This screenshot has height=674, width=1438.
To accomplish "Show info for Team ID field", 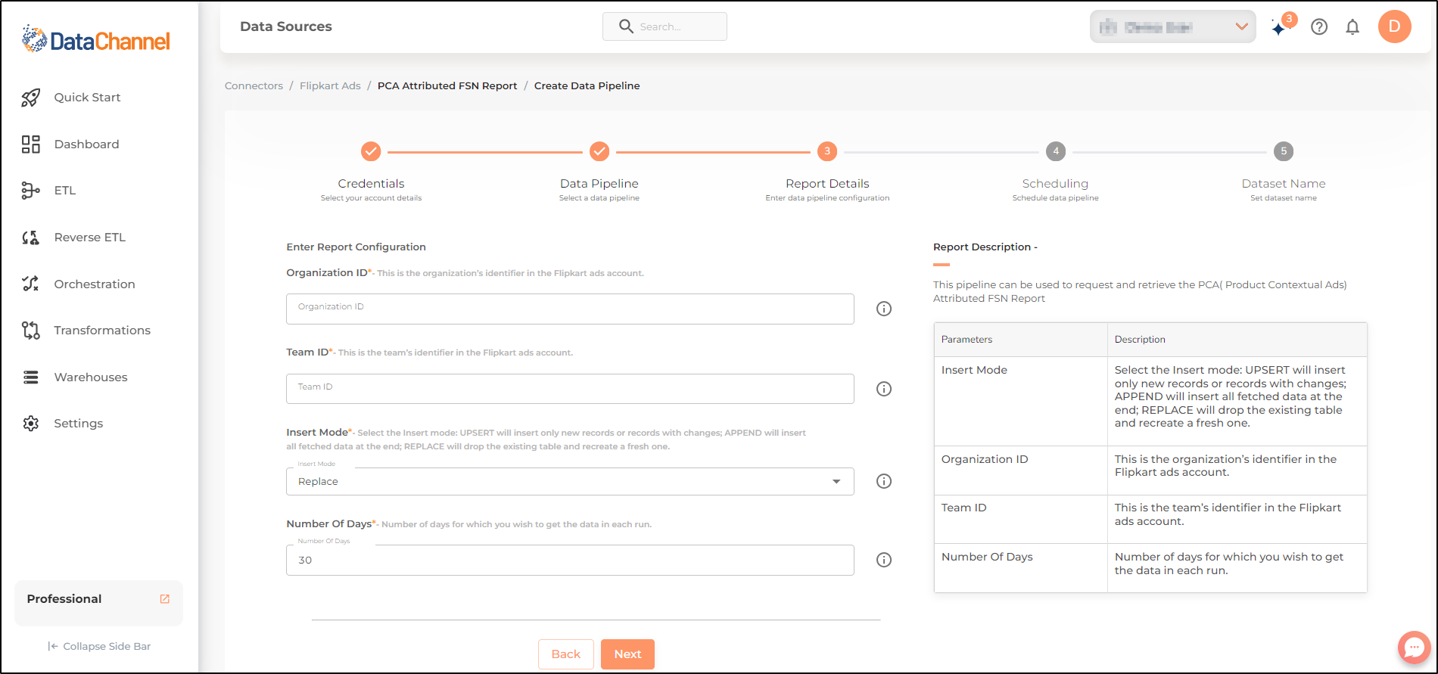I will tap(884, 389).
